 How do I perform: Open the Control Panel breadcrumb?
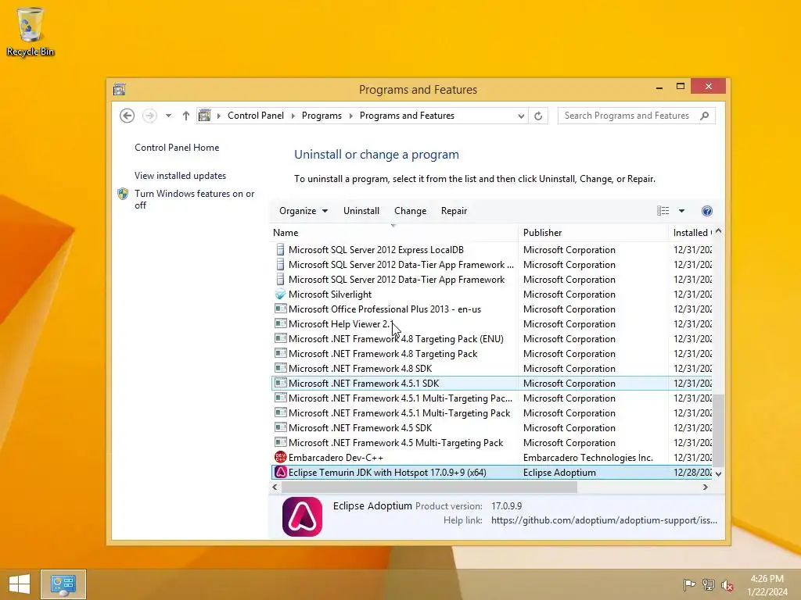pyautogui.click(x=256, y=116)
